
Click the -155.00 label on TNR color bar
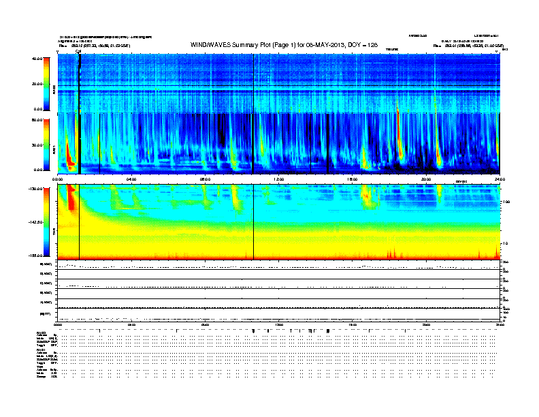point(35,256)
